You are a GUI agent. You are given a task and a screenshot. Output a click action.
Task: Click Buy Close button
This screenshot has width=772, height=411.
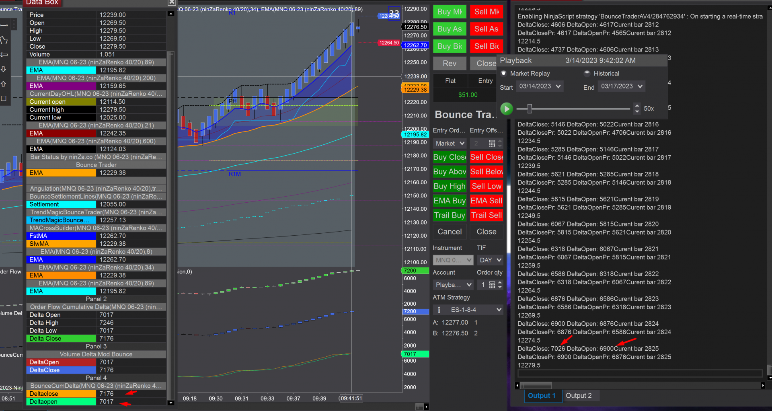(450, 157)
